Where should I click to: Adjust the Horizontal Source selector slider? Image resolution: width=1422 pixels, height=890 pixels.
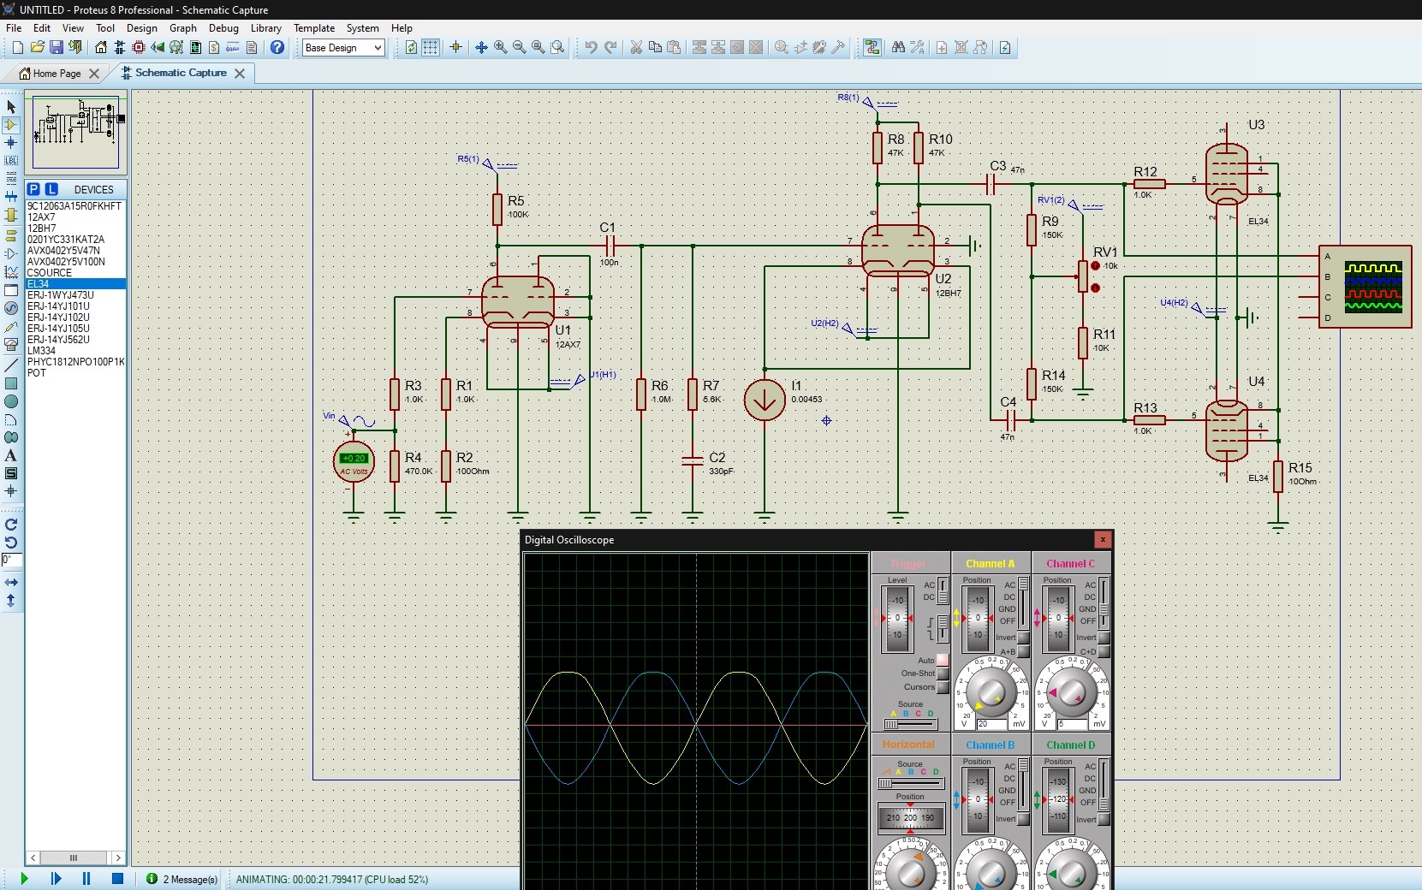(x=910, y=783)
